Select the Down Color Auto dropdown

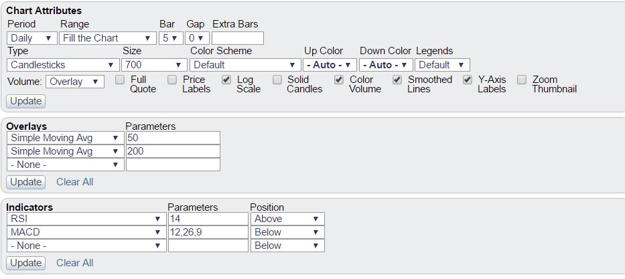[386, 65]
